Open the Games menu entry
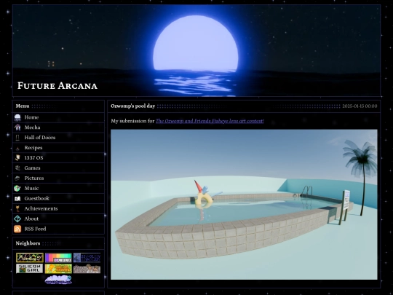 click(x=32, y=168)
